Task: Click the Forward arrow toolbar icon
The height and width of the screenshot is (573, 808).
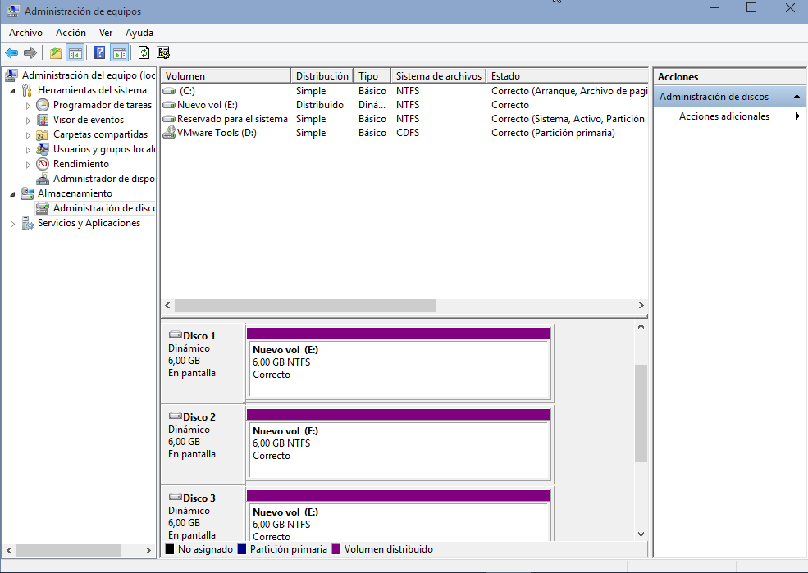Action: pos(30,52)
